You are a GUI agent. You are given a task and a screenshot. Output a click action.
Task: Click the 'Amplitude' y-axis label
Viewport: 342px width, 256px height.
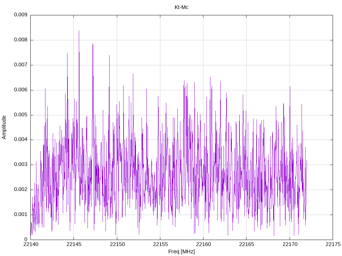coord(4,127)
